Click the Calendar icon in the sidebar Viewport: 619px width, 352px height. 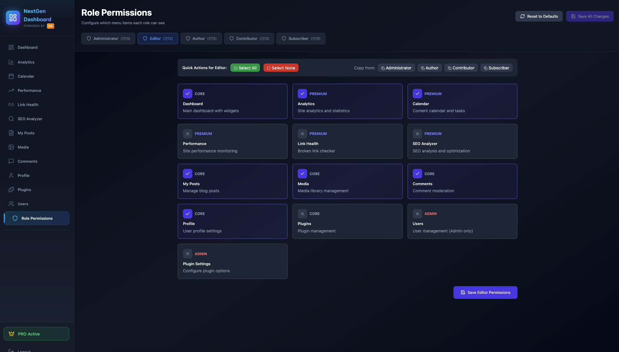click(11, 76)
